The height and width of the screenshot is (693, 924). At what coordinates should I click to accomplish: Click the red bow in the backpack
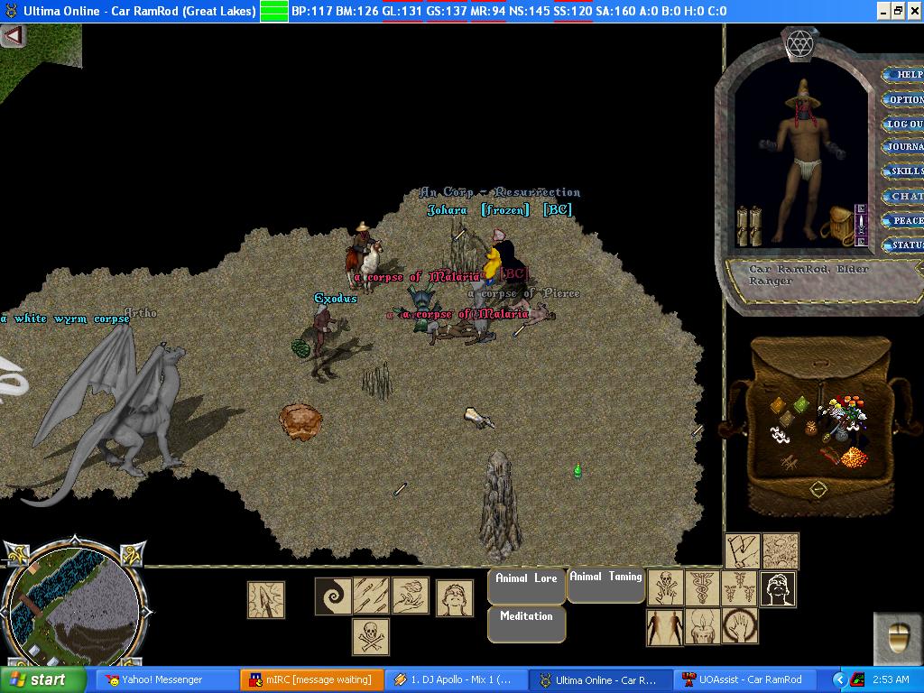click(828, 454)
